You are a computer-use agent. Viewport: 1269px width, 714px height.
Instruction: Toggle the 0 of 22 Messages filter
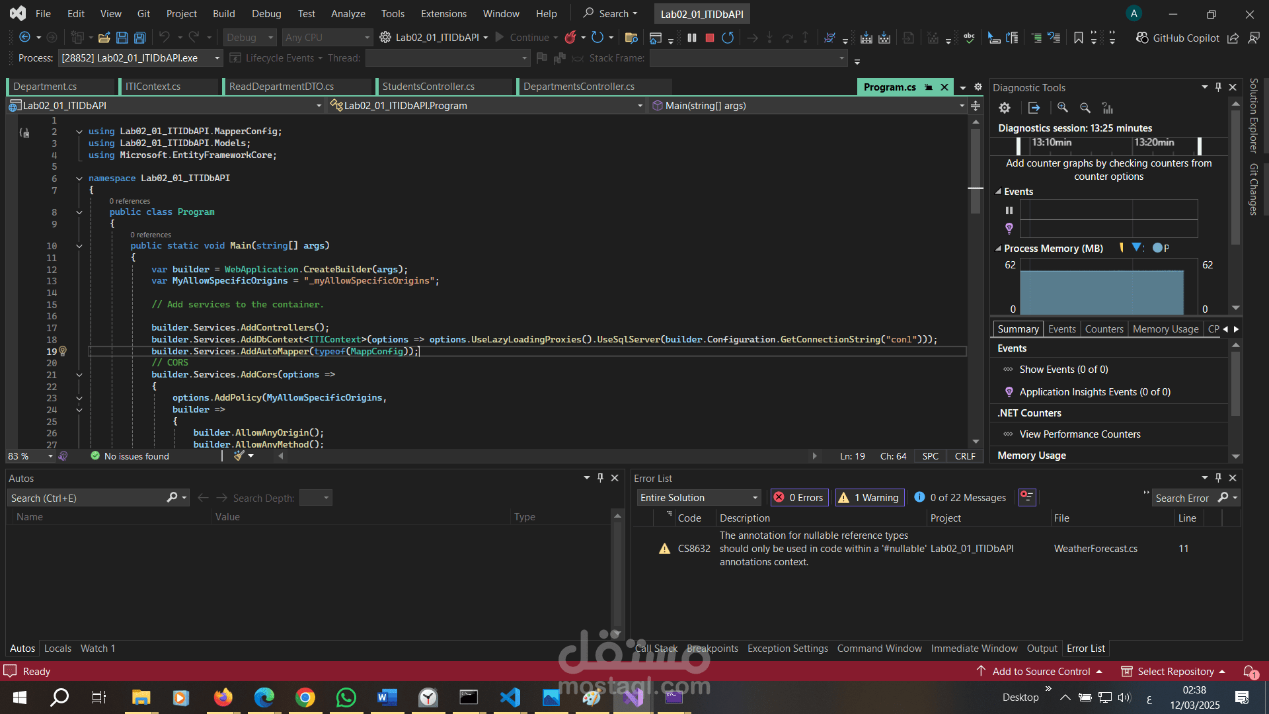point(960,498)
